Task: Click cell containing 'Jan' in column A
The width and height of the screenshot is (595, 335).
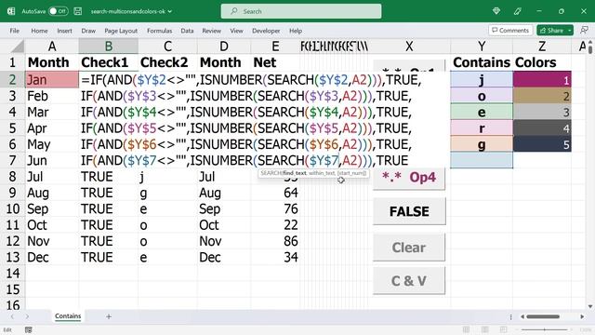Action: pos(52,80)
